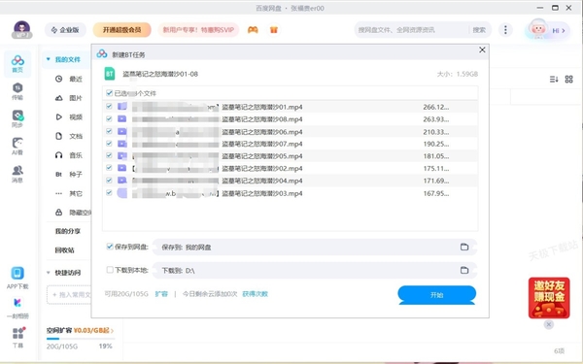Browse folder icon for 下载到 D:\
Screen dimensions: 583x364
coord(464,270)
